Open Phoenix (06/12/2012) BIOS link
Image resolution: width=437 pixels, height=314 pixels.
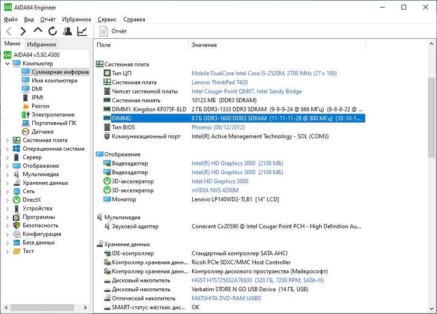point(218,127)
